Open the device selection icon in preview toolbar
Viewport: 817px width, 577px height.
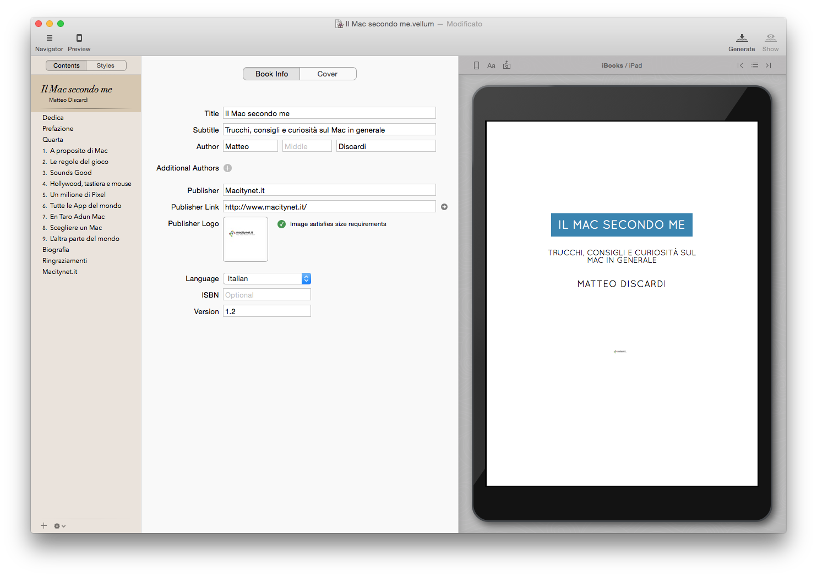pos(476,65)
